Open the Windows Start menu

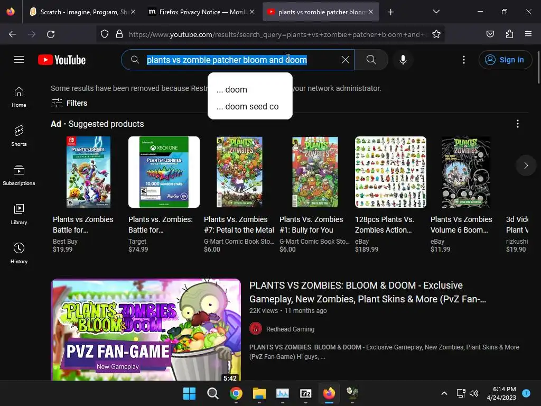190,393
